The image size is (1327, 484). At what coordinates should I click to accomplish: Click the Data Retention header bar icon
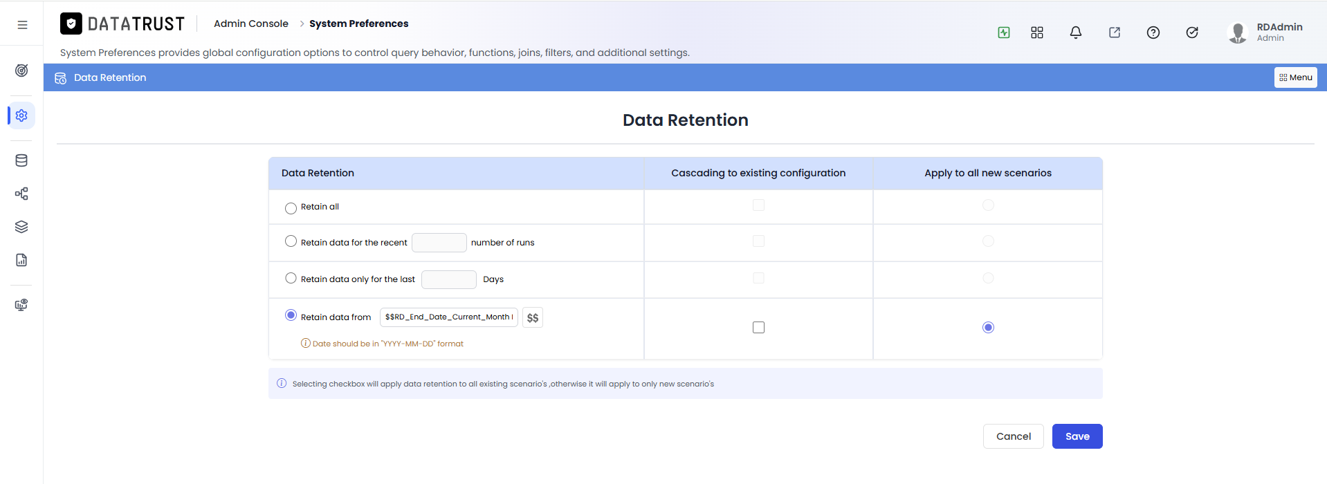(60, 78)
